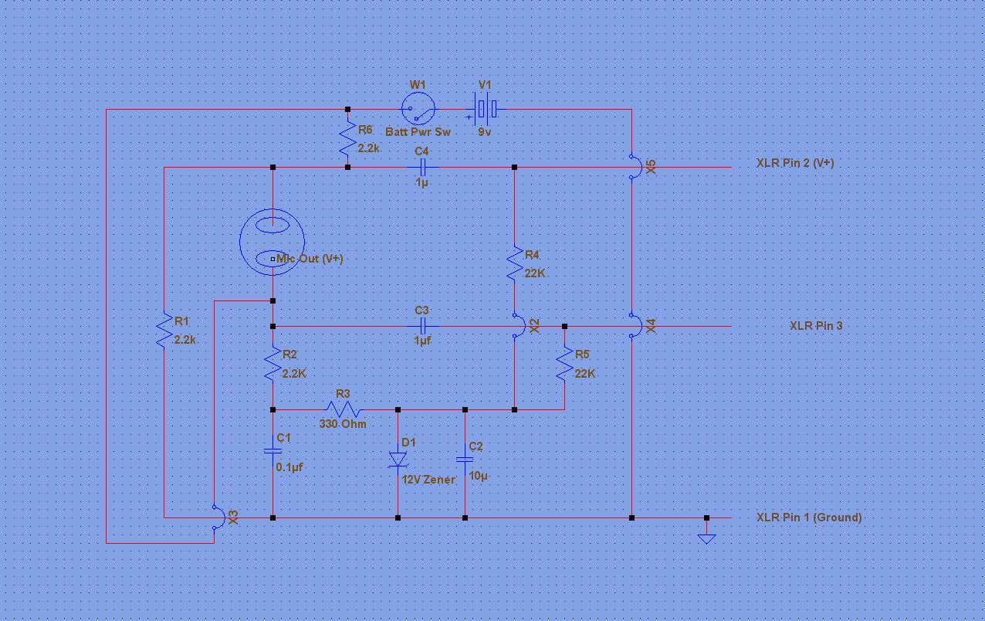This screenshot has height=621, width=985.
Task: Click the junction node between R3 and D1
Action: click(x=398, y=409)
